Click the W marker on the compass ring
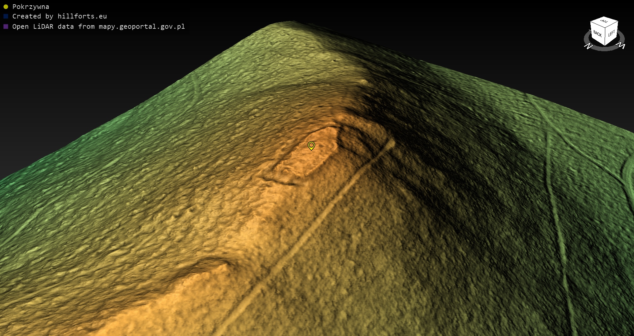Viewport: 634px width, 336px height. [x=621, y=45]
